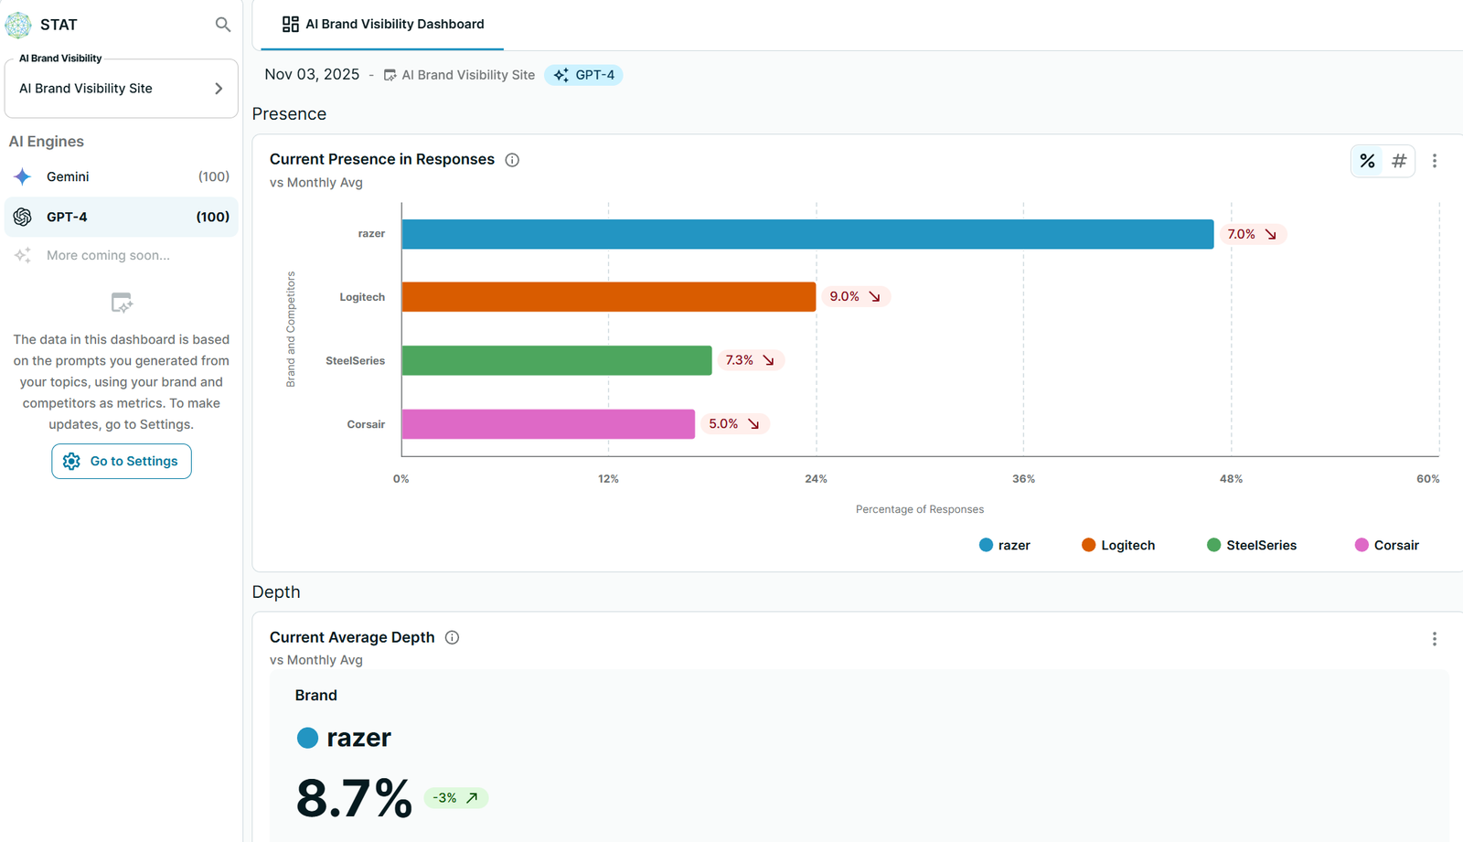The width and height of the screenshot is (1463, 842).
Task: Open the AI Brand Visibility Dashboard tab
Action: click(382, 25)
